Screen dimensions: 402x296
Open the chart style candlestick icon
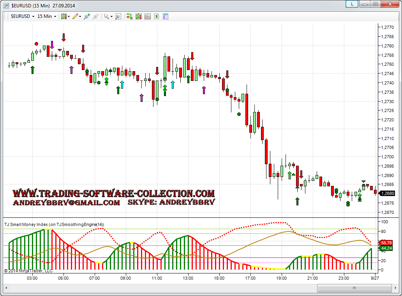point(64,16)
